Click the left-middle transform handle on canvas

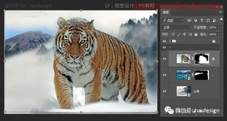click(5, 61)
